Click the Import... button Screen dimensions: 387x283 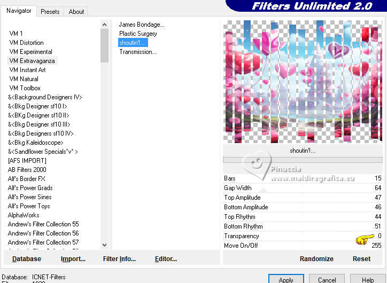pos(73,259)
